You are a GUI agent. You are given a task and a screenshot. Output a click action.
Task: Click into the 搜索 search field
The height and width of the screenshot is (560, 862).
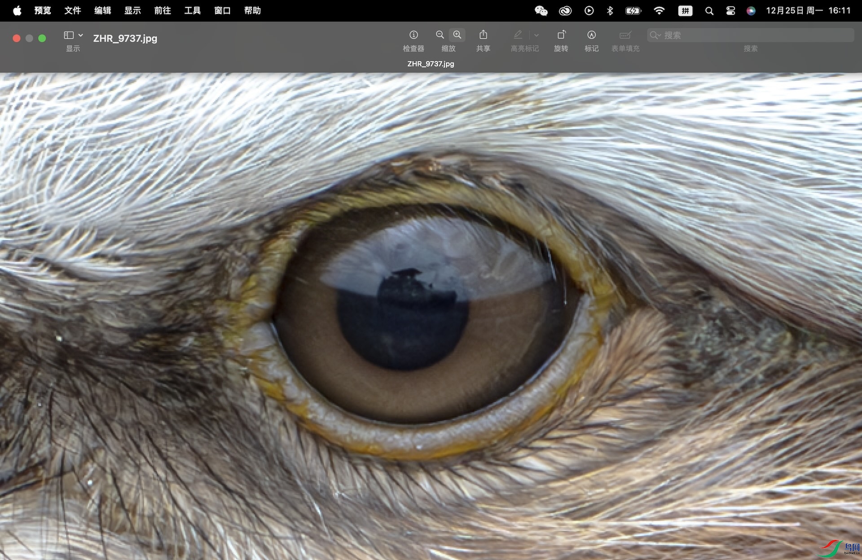750,35
